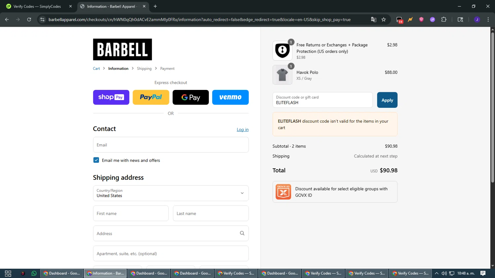The width and height of the screenshot is (495, 278).
Task: Click the Package Protection product thumbnail
Action: point(282,51)
